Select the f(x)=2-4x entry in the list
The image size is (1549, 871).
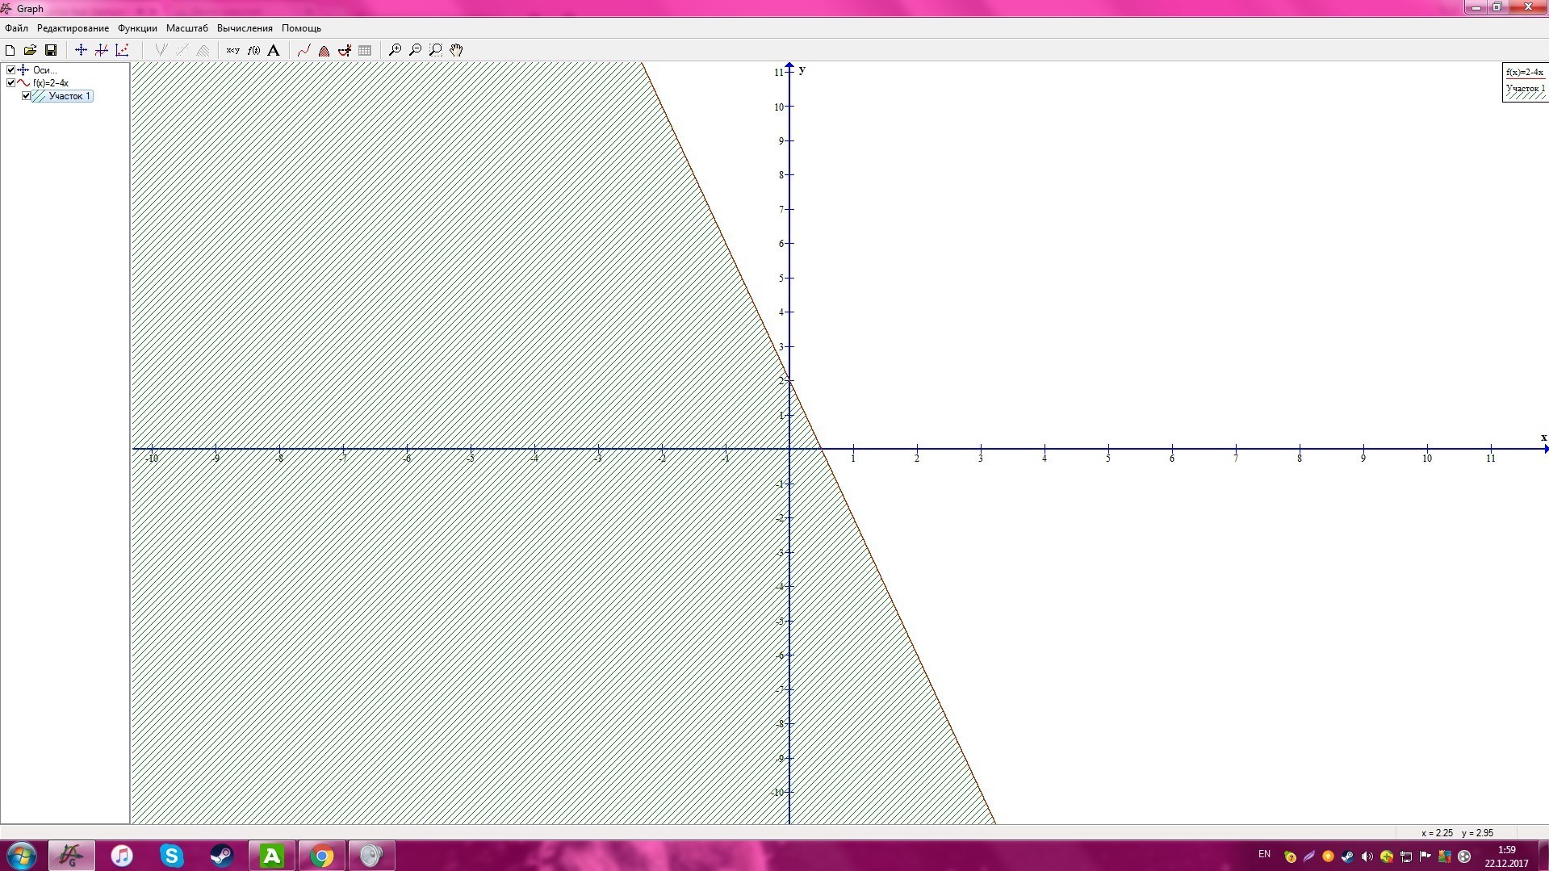click(x=51, y=83)
